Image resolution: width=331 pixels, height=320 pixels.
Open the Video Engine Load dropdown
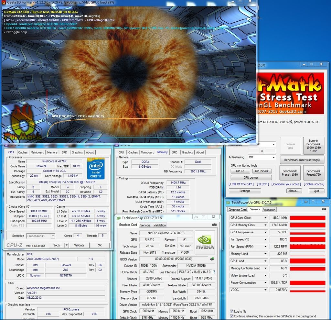click(x=265, y=275)
